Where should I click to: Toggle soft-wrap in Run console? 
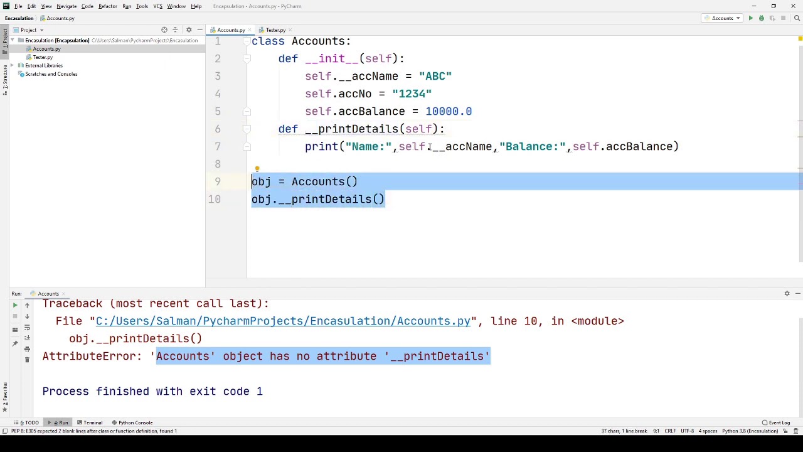pos(27,328)
